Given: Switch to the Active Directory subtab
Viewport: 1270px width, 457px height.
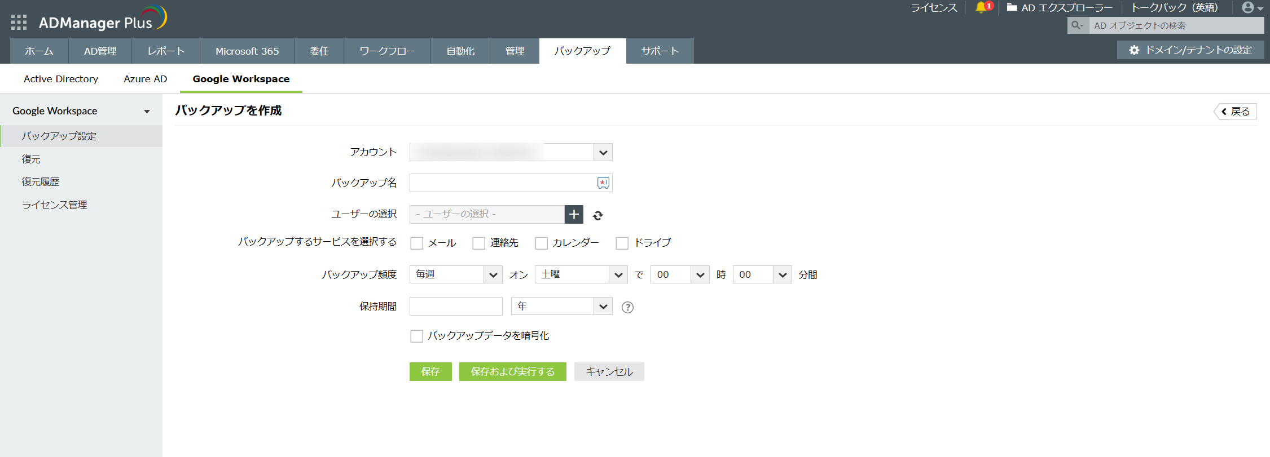Looking at the screenshot, I should [61, 79].
